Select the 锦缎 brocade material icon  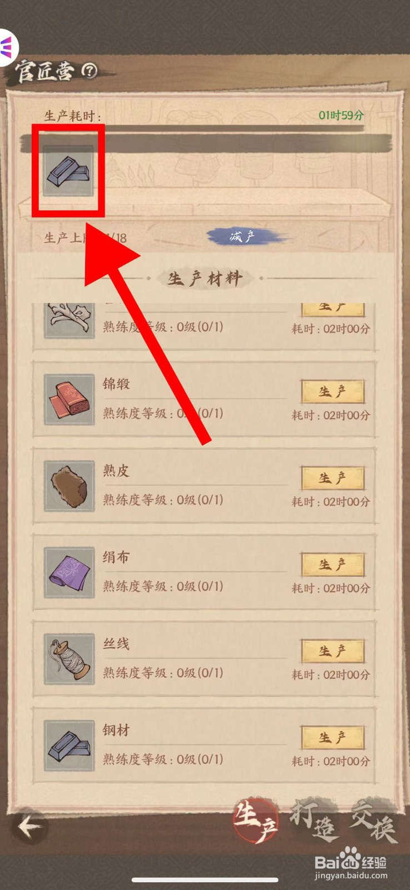tap(69, 399)
